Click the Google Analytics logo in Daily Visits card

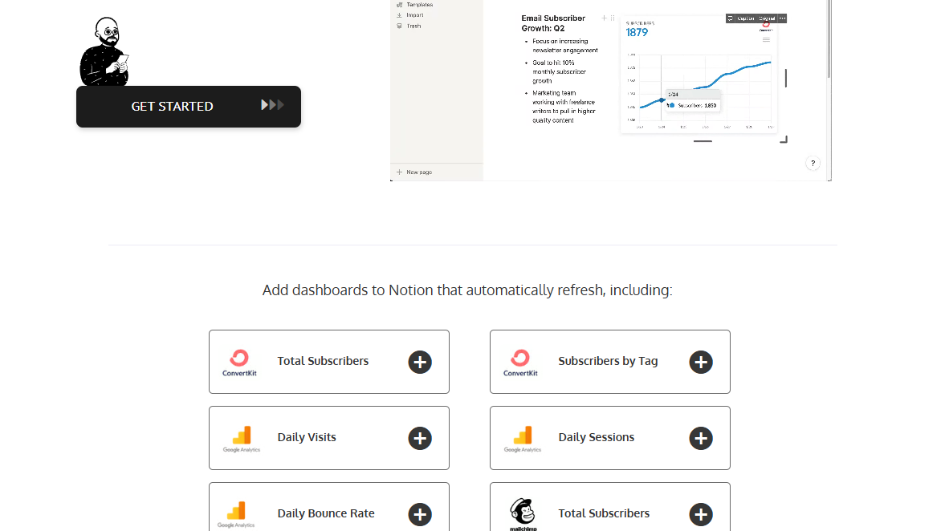242,439
